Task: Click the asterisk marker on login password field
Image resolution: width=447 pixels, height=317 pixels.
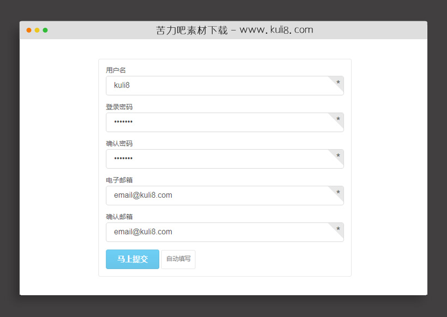Action: click(337, 120)
